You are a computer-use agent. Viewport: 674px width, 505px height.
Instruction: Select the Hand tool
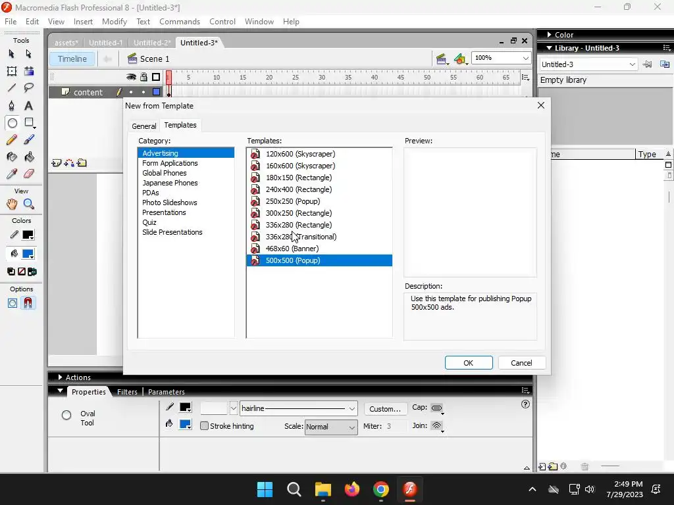click(x=12, y=204)
